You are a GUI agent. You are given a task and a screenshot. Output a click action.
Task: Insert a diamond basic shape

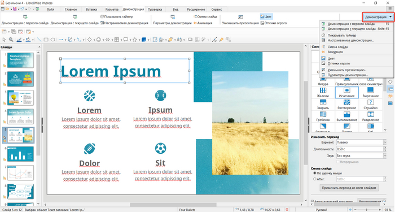89,40
